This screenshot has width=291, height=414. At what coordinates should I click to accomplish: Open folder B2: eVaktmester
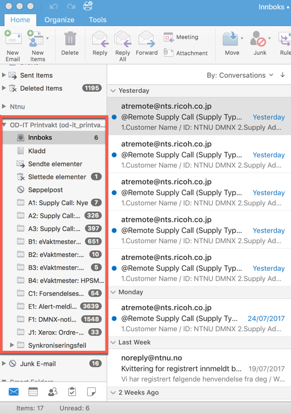click(x=54, y=254)
